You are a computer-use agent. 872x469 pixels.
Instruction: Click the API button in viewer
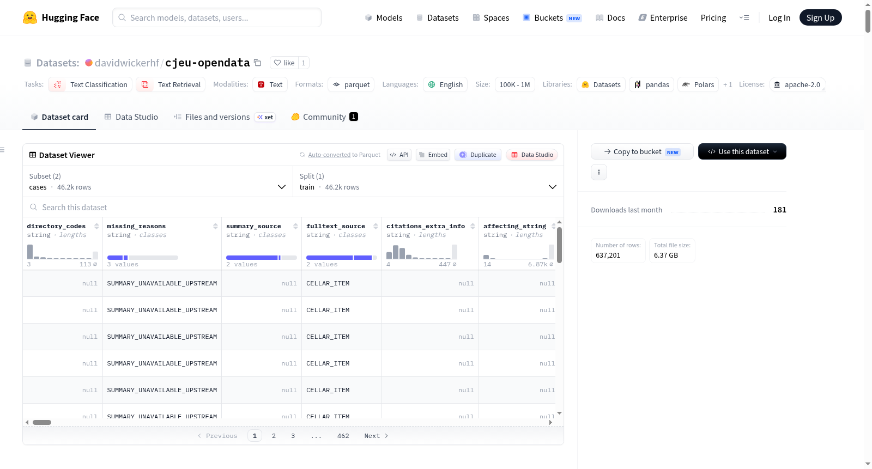[x=399, y=155]
